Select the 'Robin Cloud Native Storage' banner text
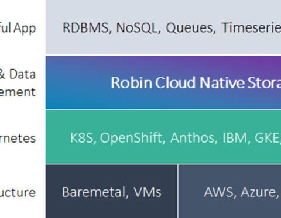The height and width of the screenshot is (218, 281). 196,83
